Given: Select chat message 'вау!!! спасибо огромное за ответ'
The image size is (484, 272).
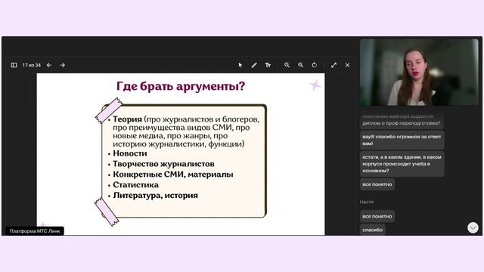Looking at the screenshot, I should pyautogui.click(x=402, y=140).
